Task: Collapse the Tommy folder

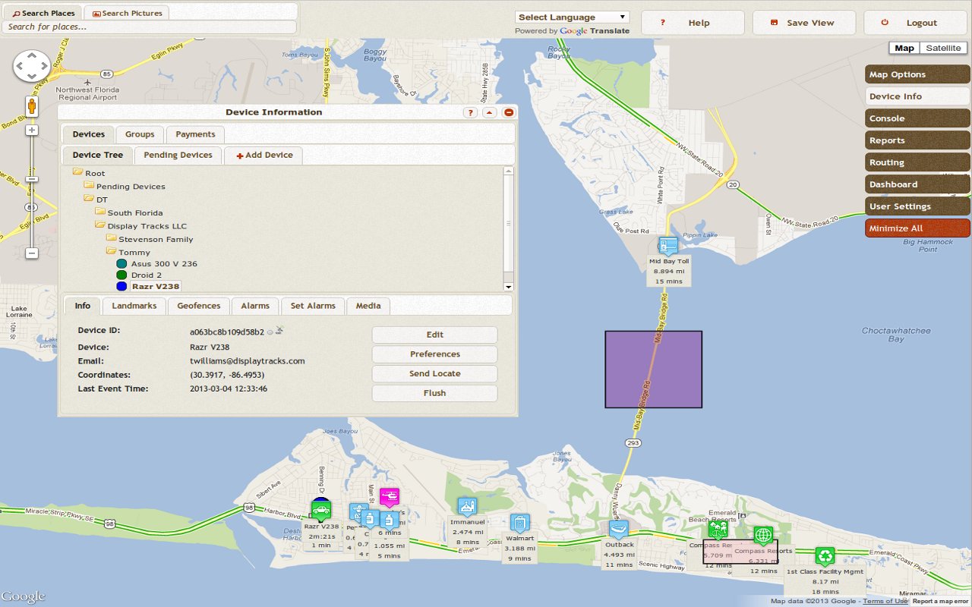Action: point(112,252)
